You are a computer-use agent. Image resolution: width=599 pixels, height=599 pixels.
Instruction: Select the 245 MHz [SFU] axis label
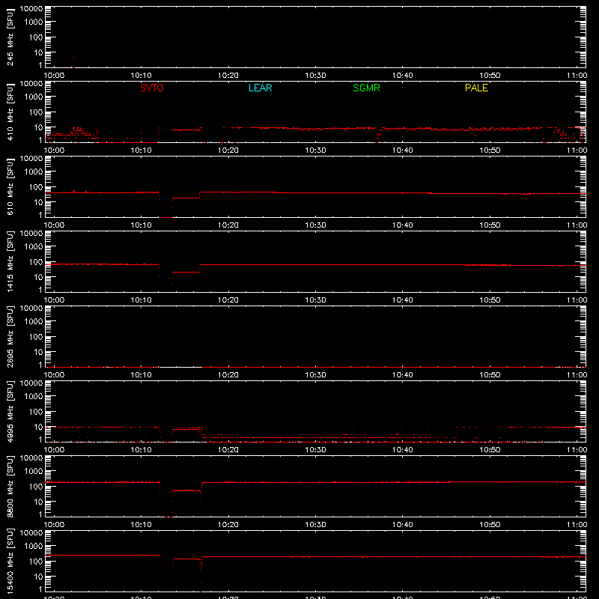click(x=10, y=37)
